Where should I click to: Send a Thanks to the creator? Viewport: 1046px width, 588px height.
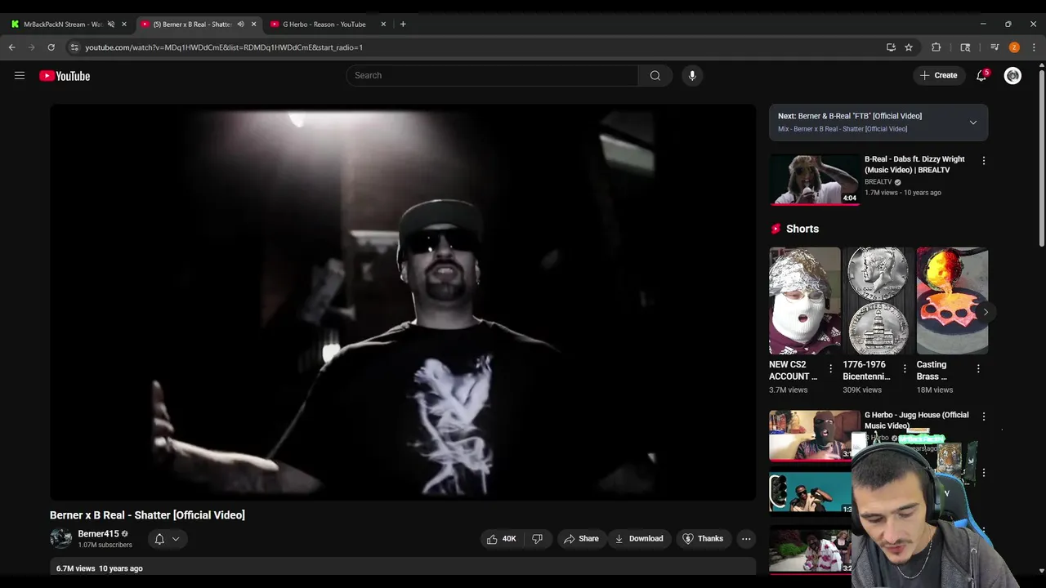coord(703,539)
